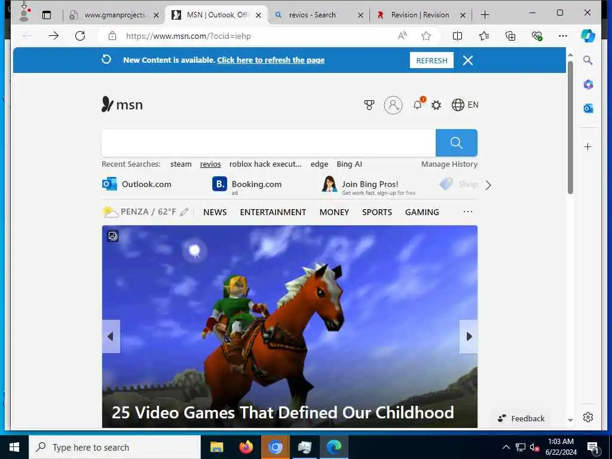This screenshot has width=612, height=459.
Task: Customize sidebar with plus icon
Action: [x=588, y=147]
